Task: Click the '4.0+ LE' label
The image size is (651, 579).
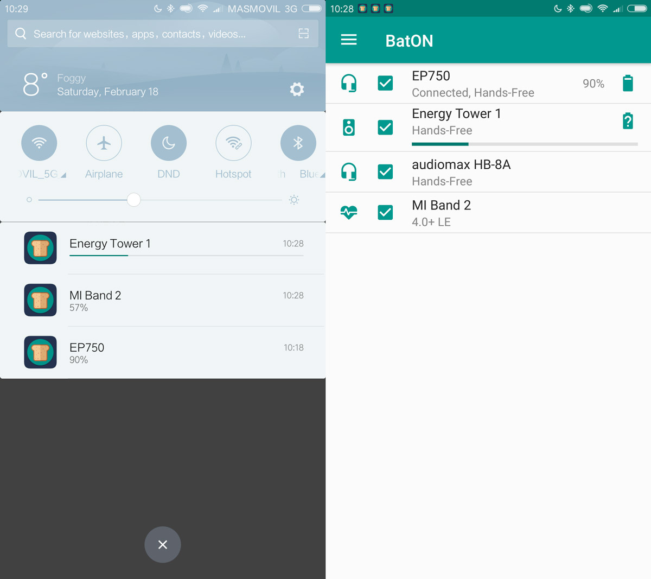Action: [431, 222]
